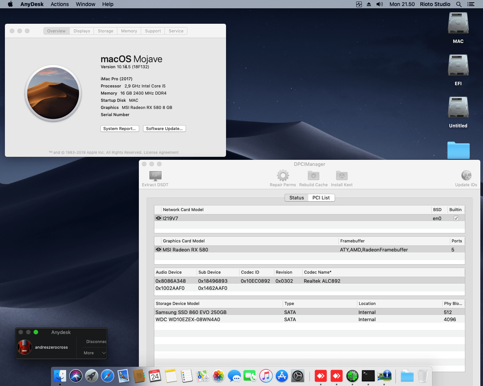
Task: Click the Extract DSDT icon in DPCIManager
Action: point(155,176)
